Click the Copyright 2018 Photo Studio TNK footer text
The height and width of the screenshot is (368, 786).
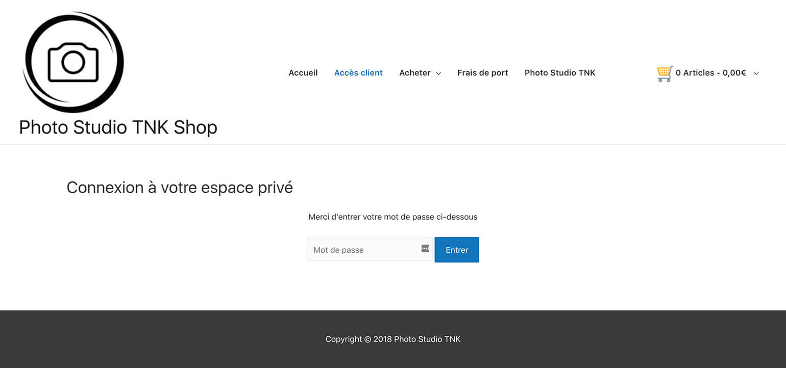point(392,339)
